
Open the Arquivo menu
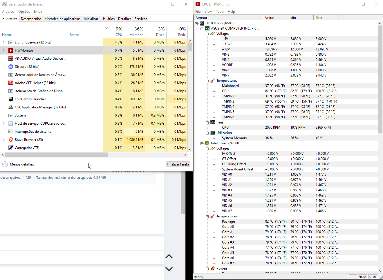click(x=8, y=12)
